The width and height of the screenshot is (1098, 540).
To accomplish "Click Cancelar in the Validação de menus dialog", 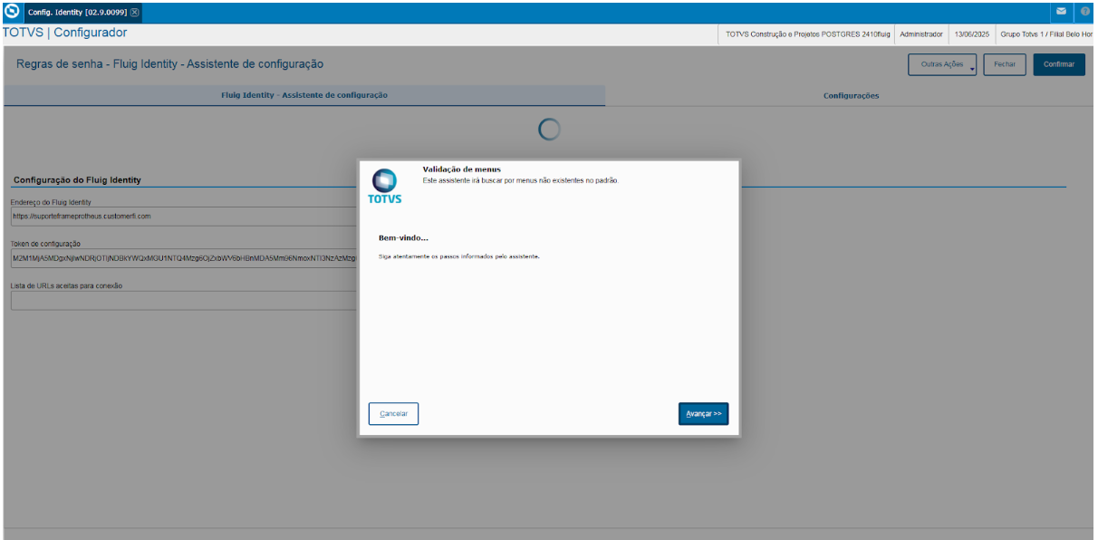I will [393, 413].
